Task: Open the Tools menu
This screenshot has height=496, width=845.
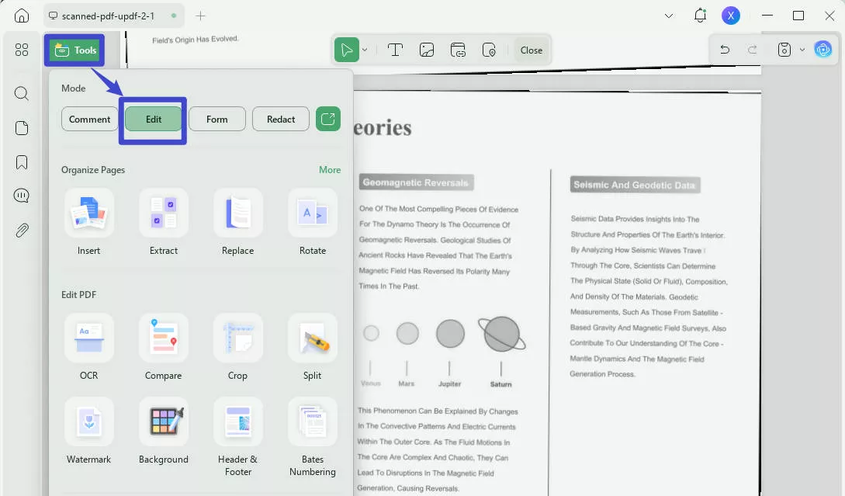Action: click(74, 50)
